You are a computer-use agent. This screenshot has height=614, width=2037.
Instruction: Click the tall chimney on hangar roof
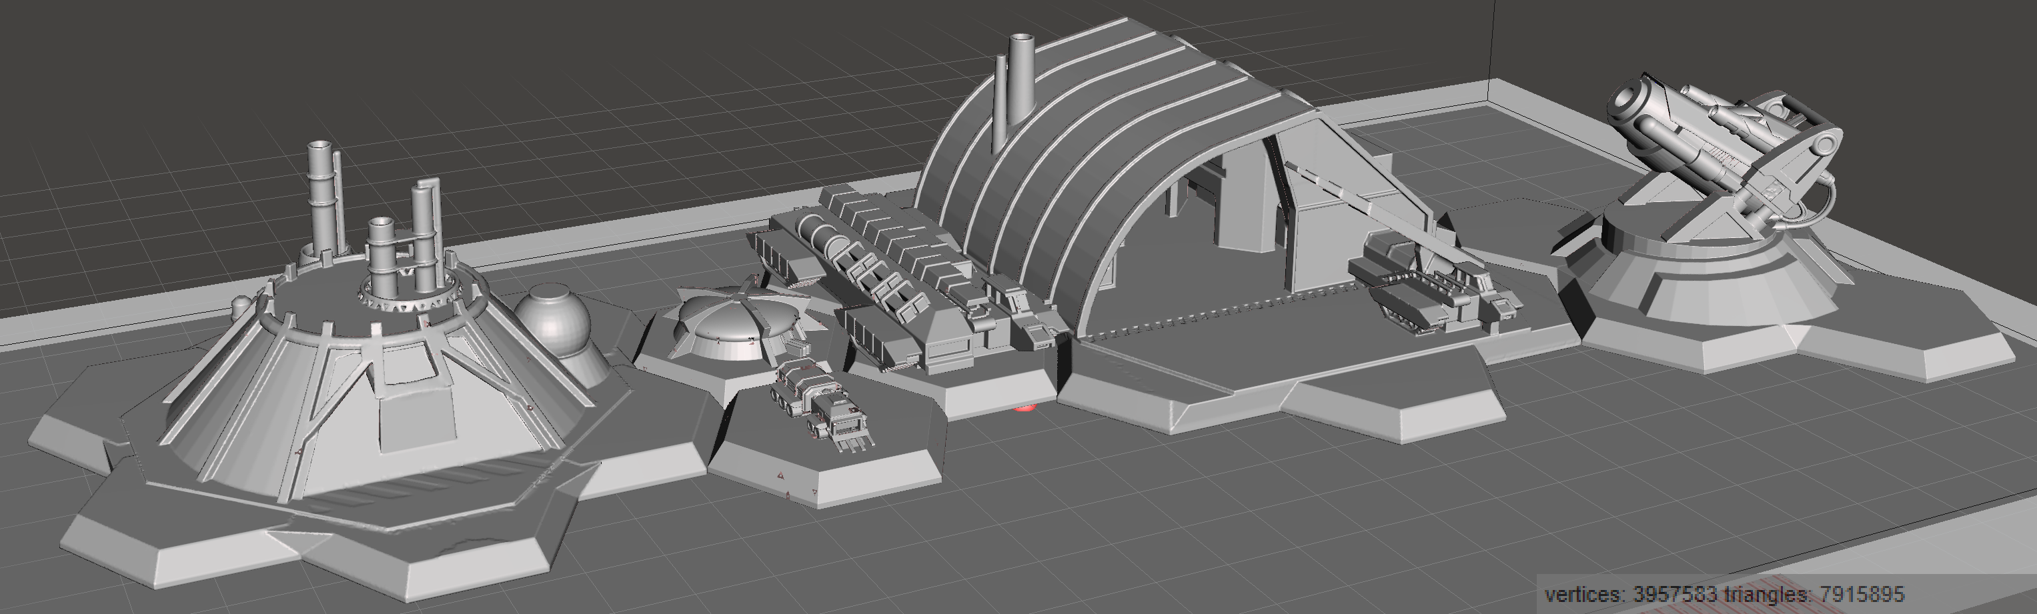1020,79
